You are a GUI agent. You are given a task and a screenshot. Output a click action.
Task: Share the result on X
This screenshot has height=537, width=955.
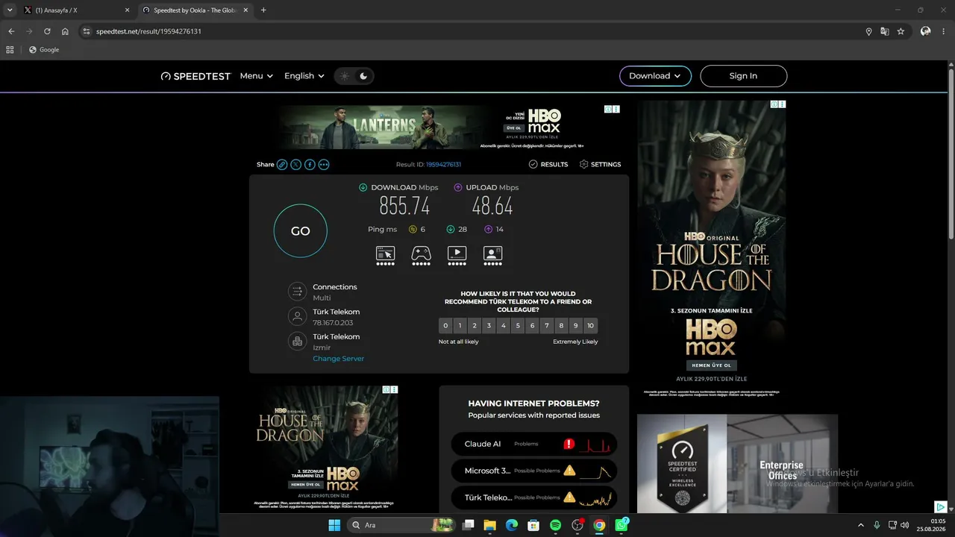point(296,165)
